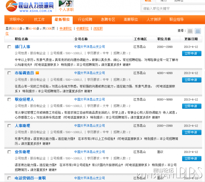Click the 收藏职位 link
Image resolution: width=205 pixels, height=182 pixels.
82,28
